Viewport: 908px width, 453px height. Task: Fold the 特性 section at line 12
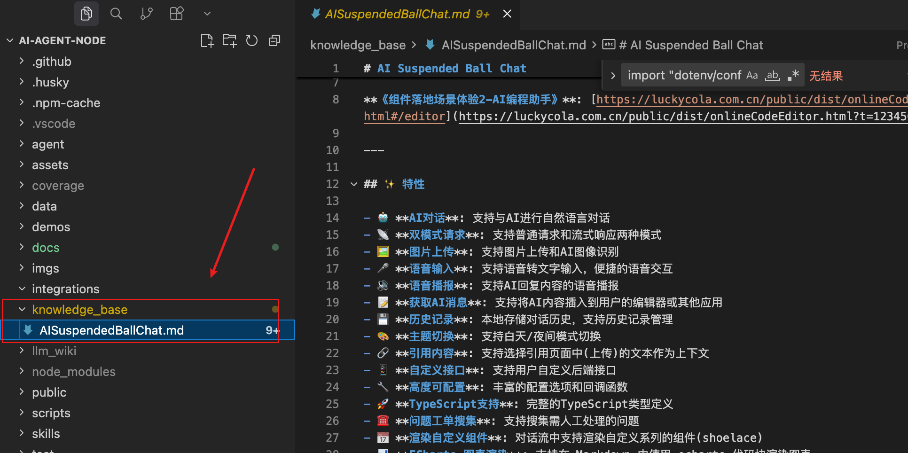[354, 184]
